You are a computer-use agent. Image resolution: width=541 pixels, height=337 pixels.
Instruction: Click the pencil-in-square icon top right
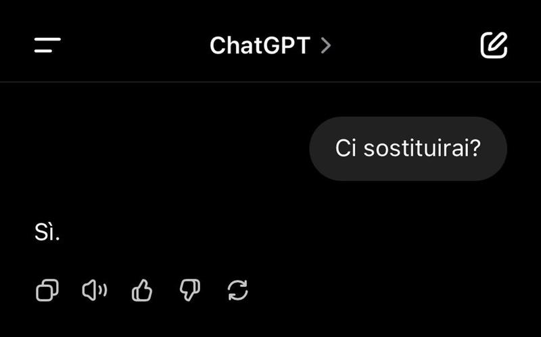(x=494, y=45)
